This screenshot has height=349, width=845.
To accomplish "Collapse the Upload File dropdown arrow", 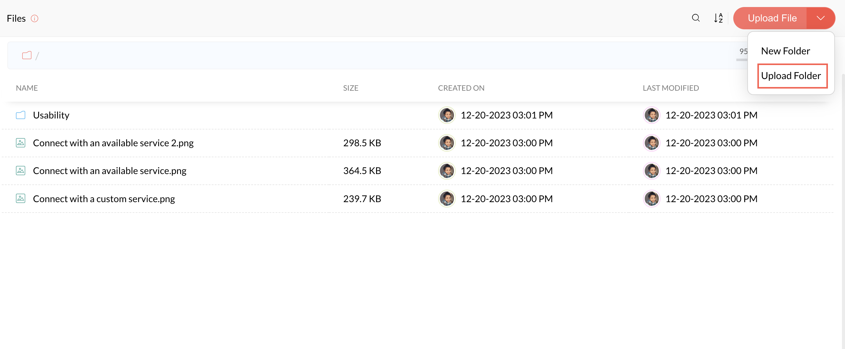I will point(820,18).
